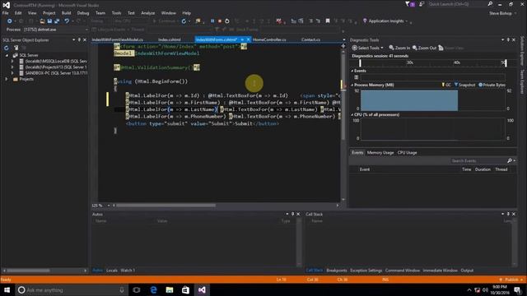Viewport: 527px width, 296px height.
Task: Click the Search Events input field
Action: pos(478,161)
